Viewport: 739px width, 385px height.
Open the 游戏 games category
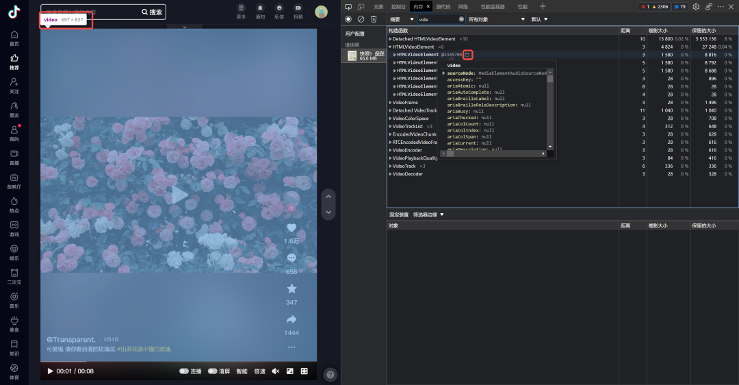pyautogui.click(x=14, y=229)
